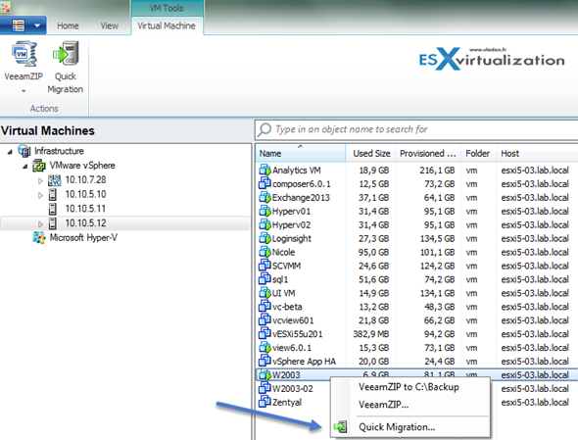Expand the 10.10.7.28 server node
Screen dimensions: 578x440
40,180
